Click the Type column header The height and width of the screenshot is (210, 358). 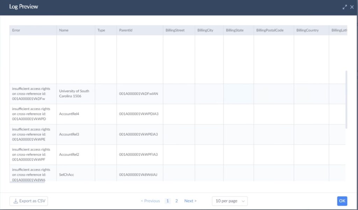[106, 30]
